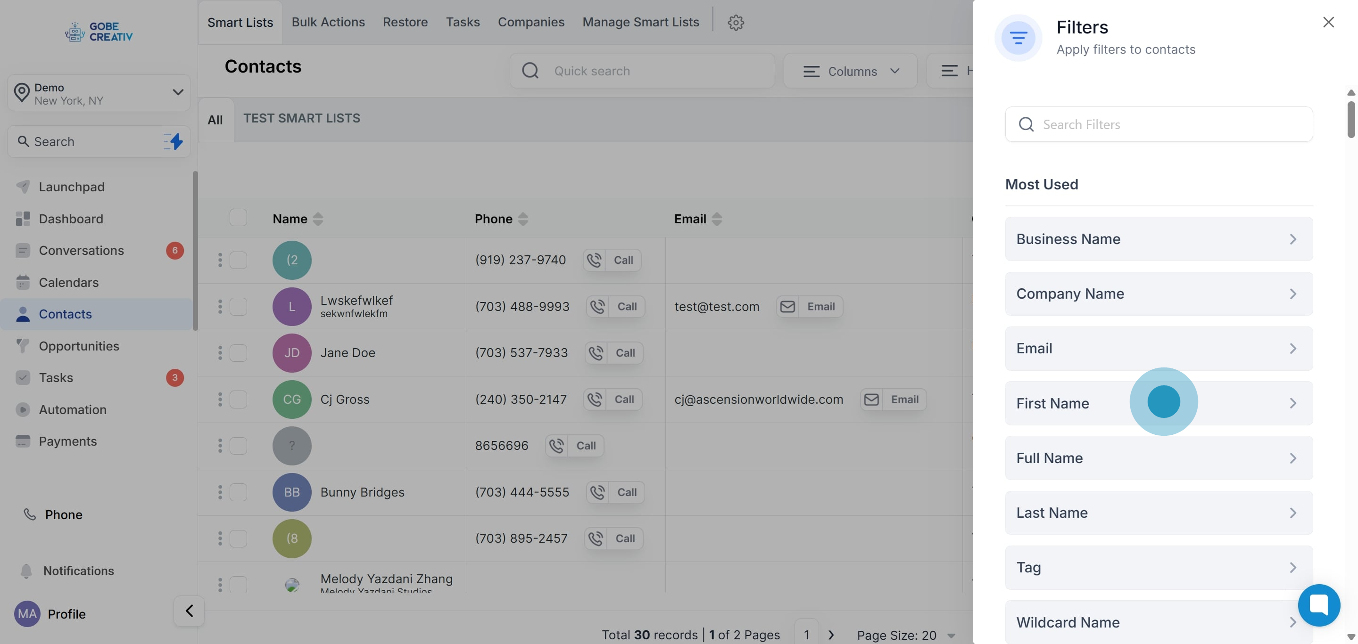The image size is (1358, 644).
Task: Select the Jane Doe row checkbox
Action: 238,353
